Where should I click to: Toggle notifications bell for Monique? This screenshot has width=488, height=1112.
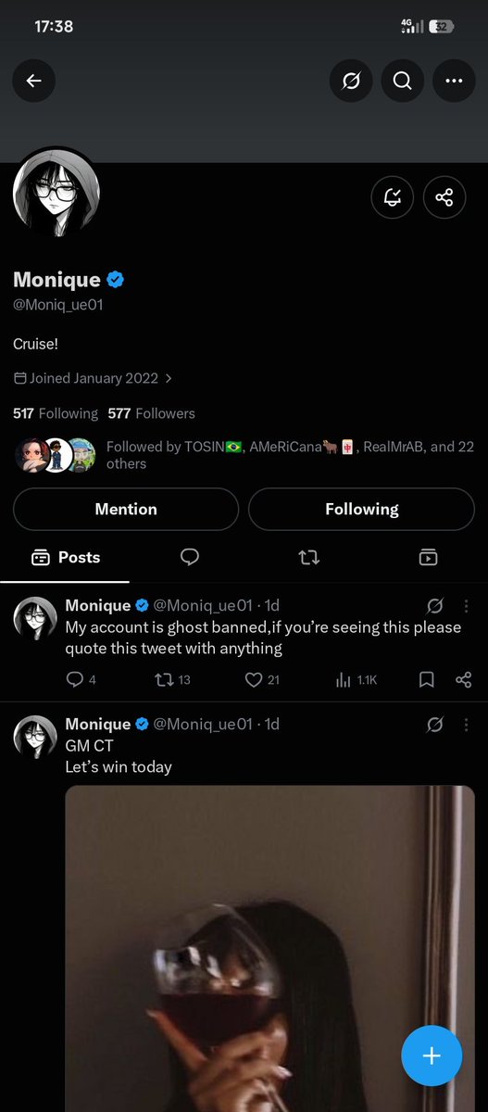coord(393,197)
